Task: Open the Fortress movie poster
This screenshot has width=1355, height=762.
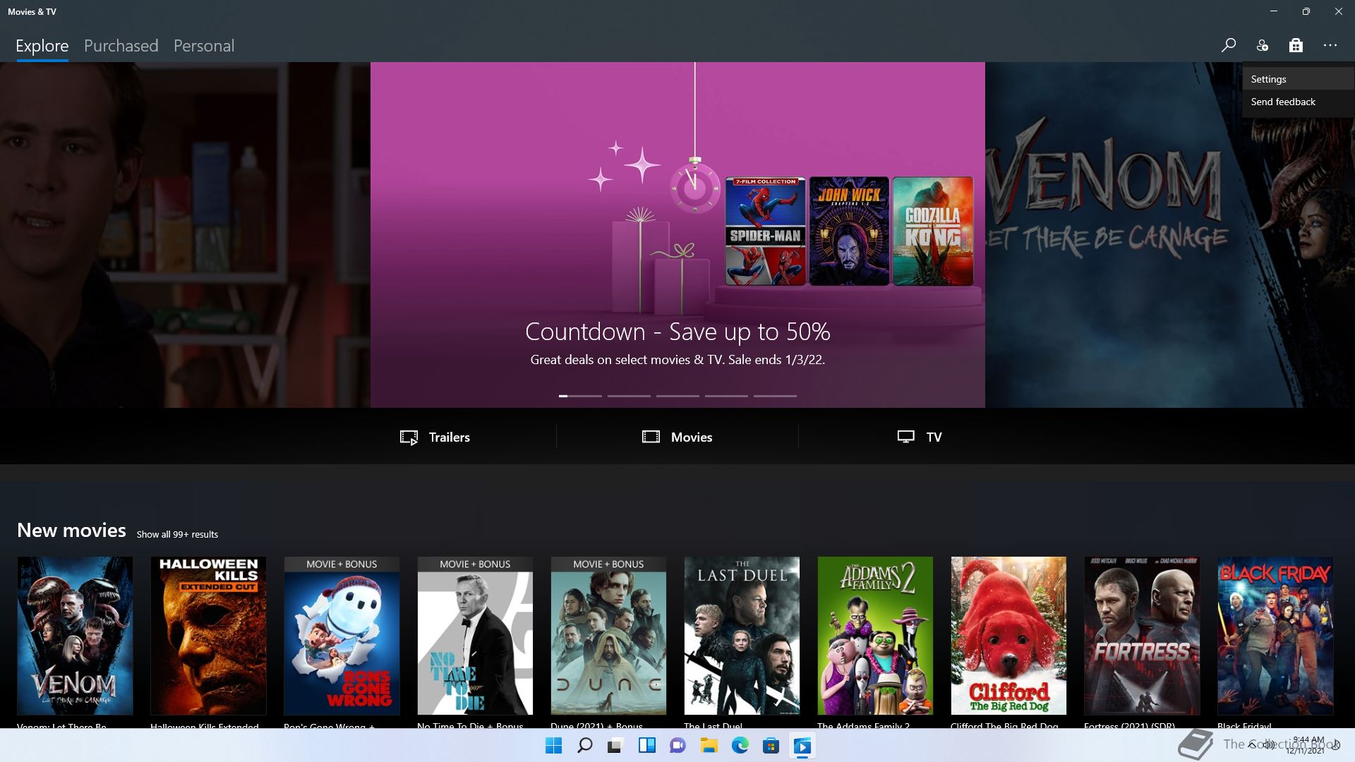Action: [1142, 636]
